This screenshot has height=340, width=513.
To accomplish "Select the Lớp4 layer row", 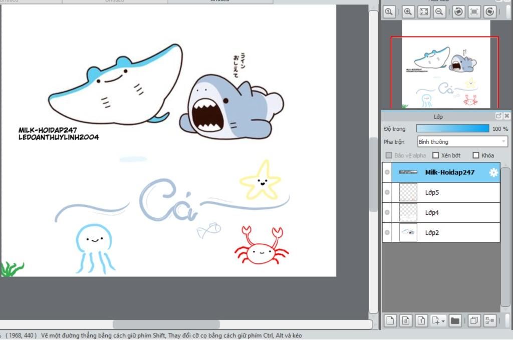I will pyautogui.click(x=441, y=212).
